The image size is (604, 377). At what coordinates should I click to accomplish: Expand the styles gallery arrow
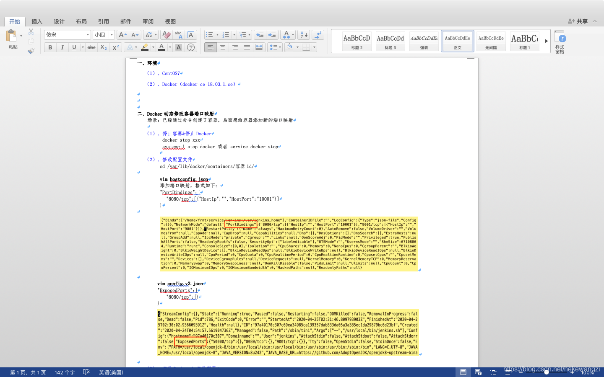click(546, 41)
